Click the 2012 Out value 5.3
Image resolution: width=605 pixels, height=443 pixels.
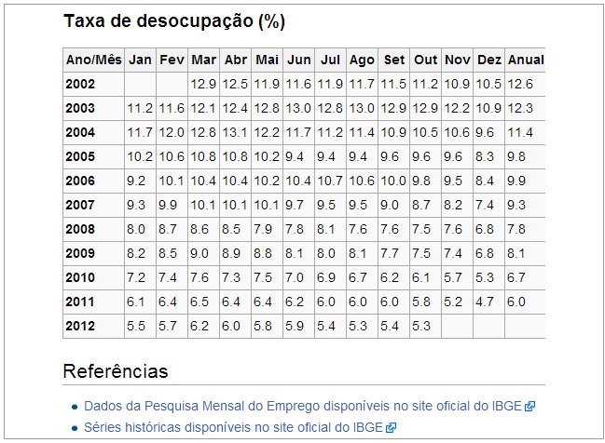point(422,326)
